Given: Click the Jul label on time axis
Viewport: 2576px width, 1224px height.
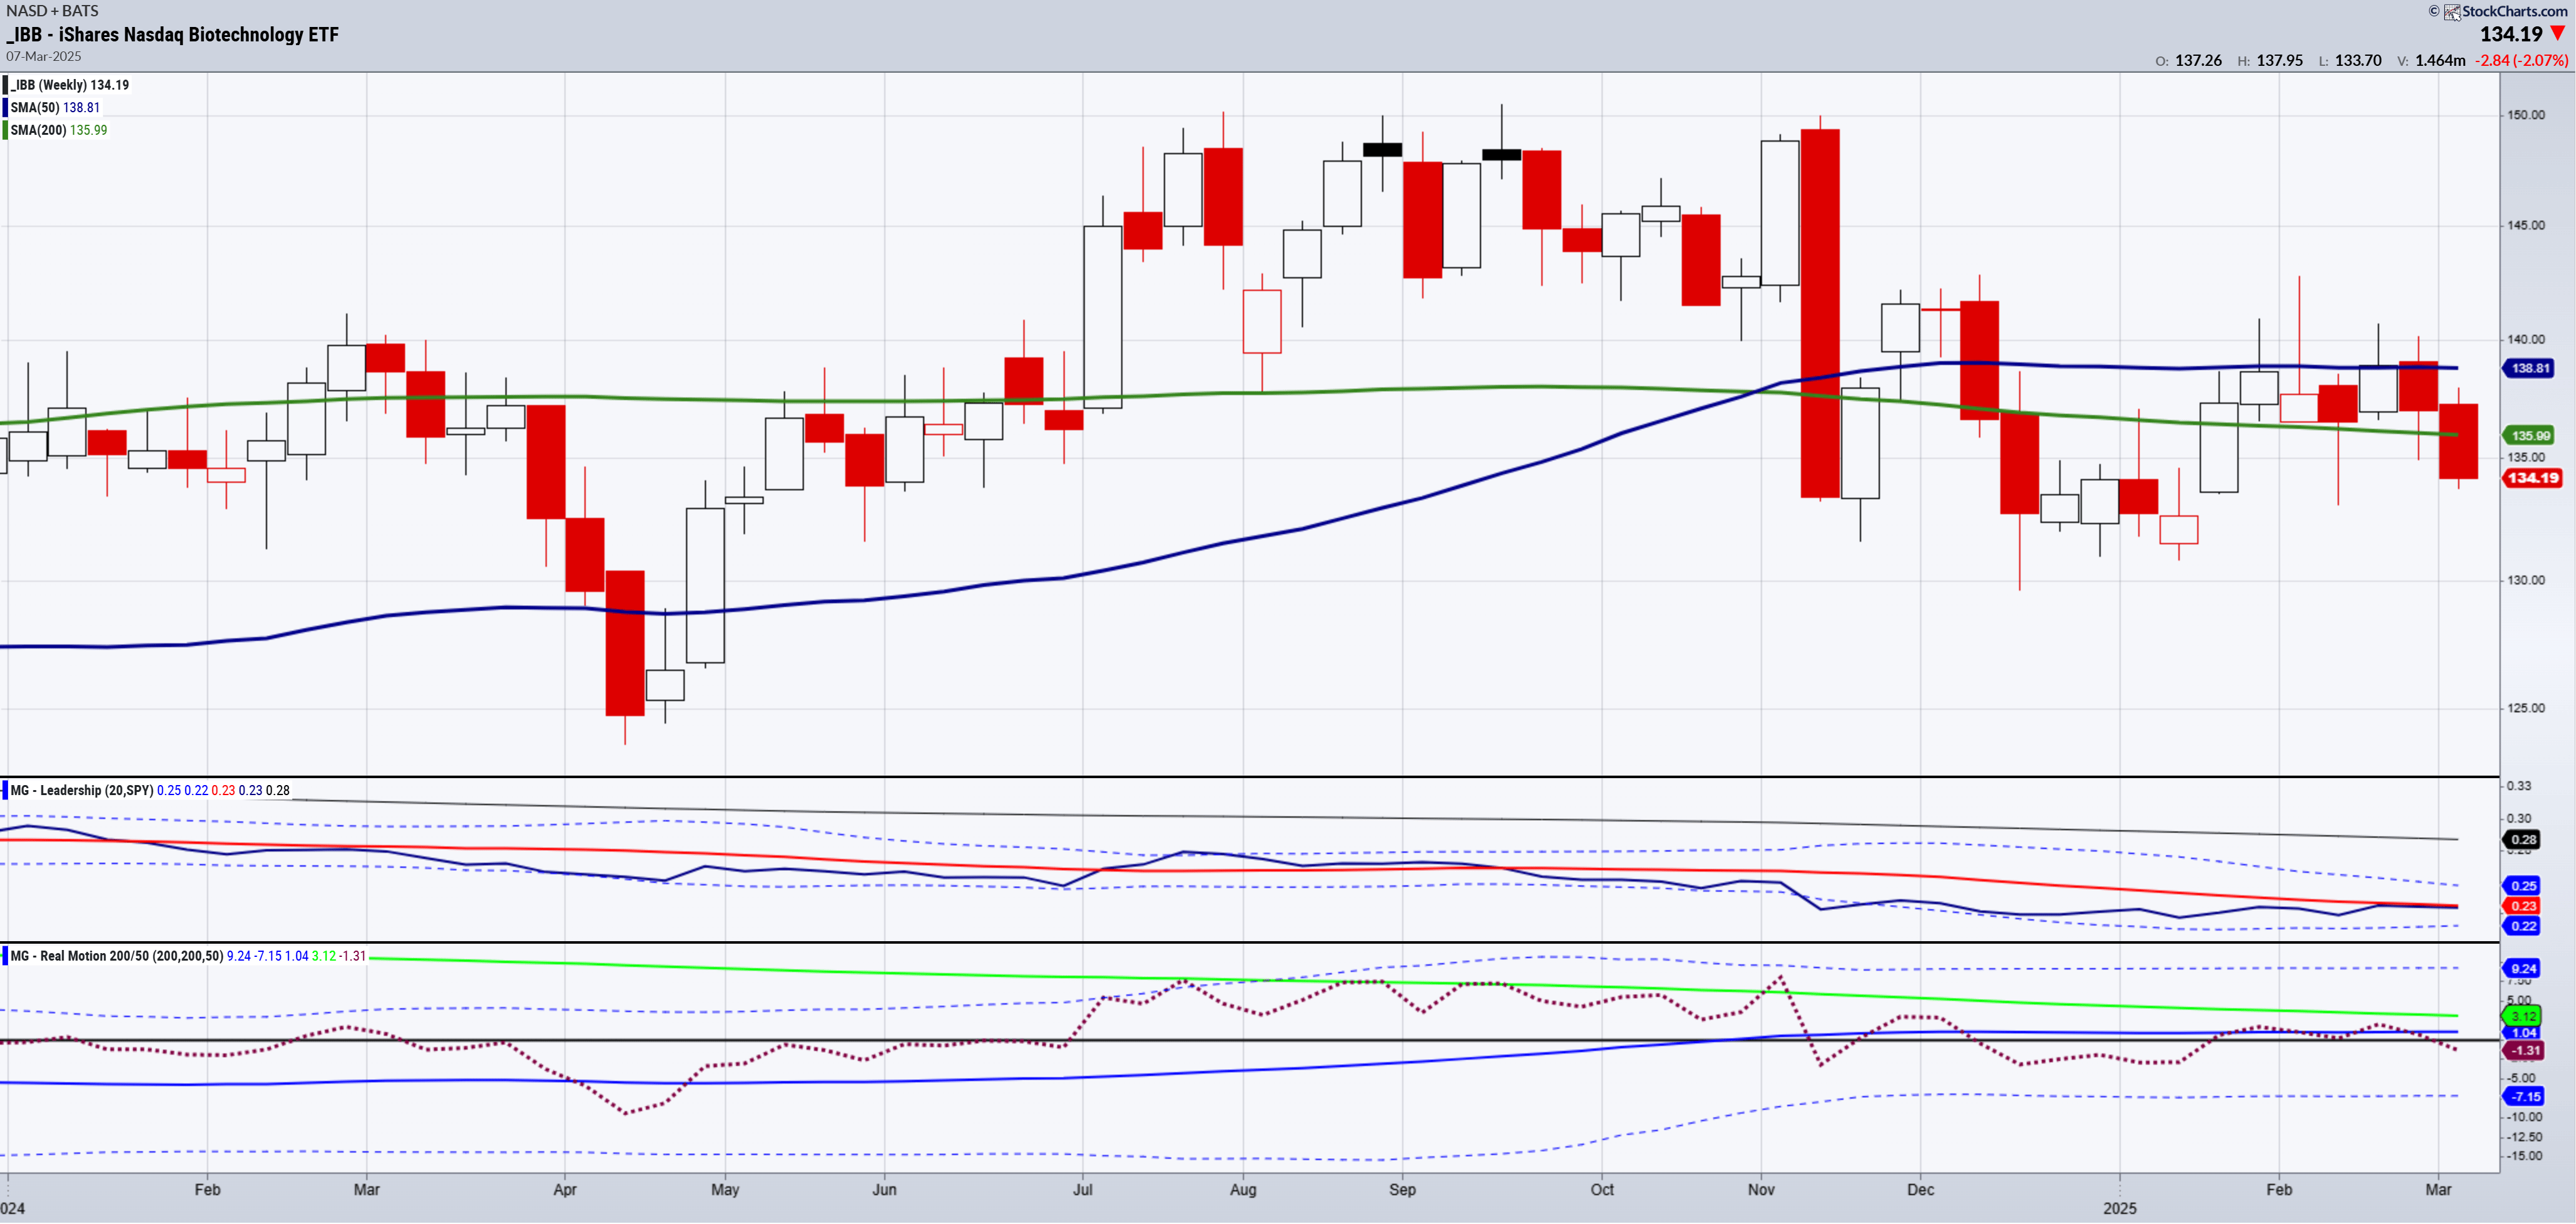Looking at the screenshot, I should [1083, 1190].
